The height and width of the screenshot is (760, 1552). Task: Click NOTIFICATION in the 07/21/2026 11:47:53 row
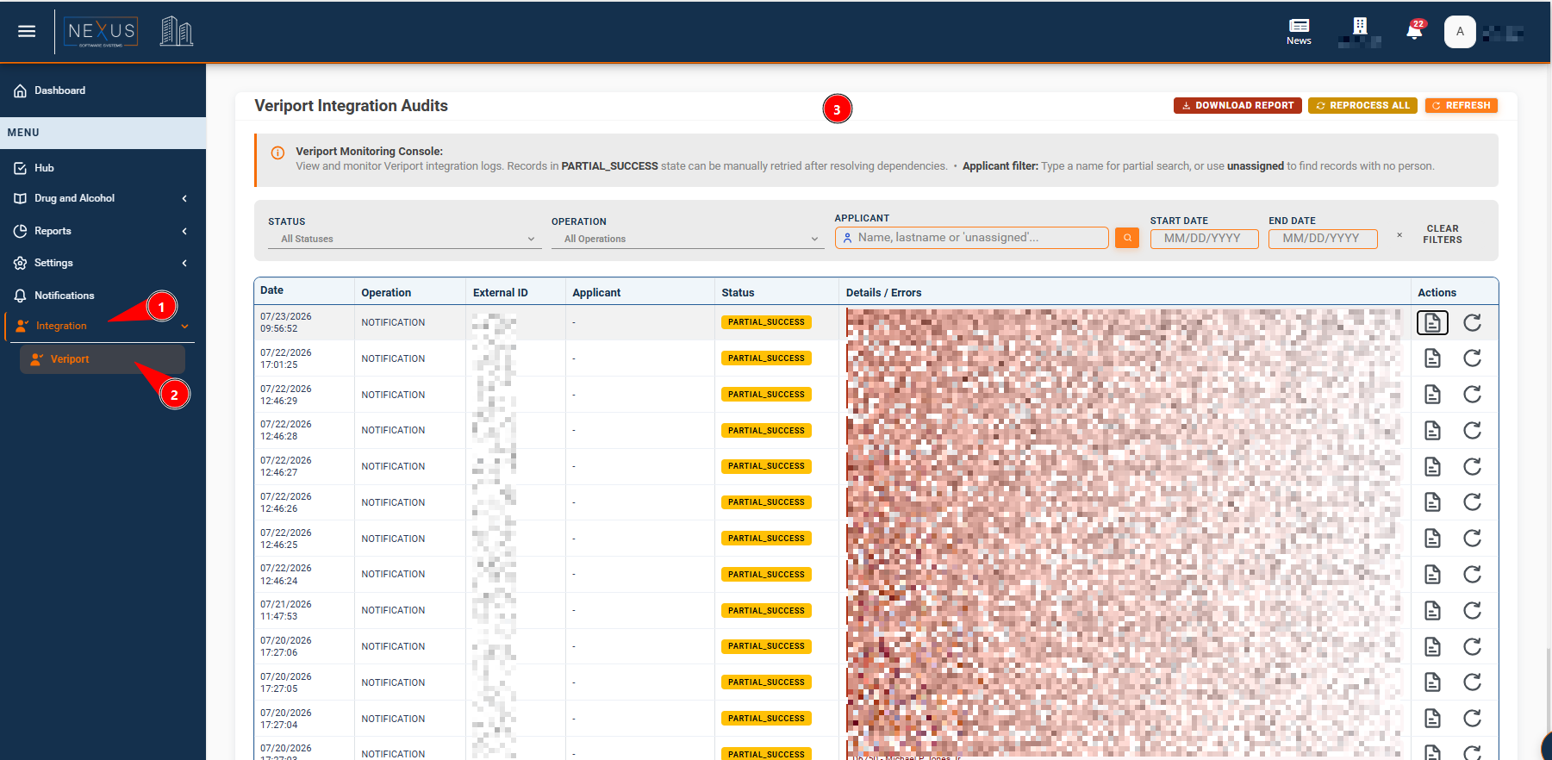[x=393, y=611]
